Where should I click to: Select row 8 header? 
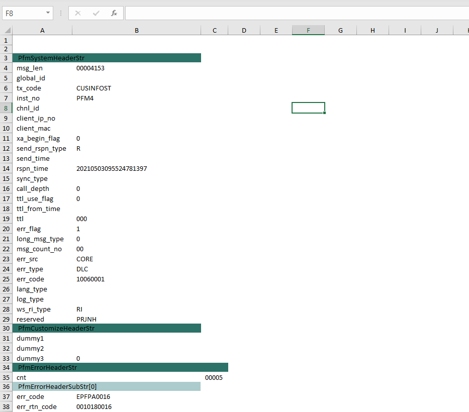6,108
